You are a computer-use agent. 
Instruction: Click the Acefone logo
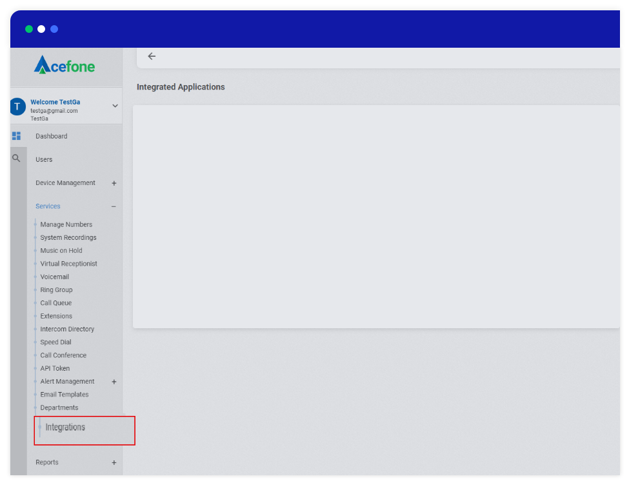(x=65, y=65)
